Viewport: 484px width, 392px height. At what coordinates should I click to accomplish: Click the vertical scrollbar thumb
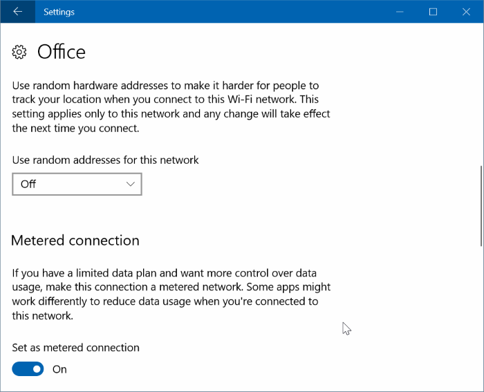(481, 206)
